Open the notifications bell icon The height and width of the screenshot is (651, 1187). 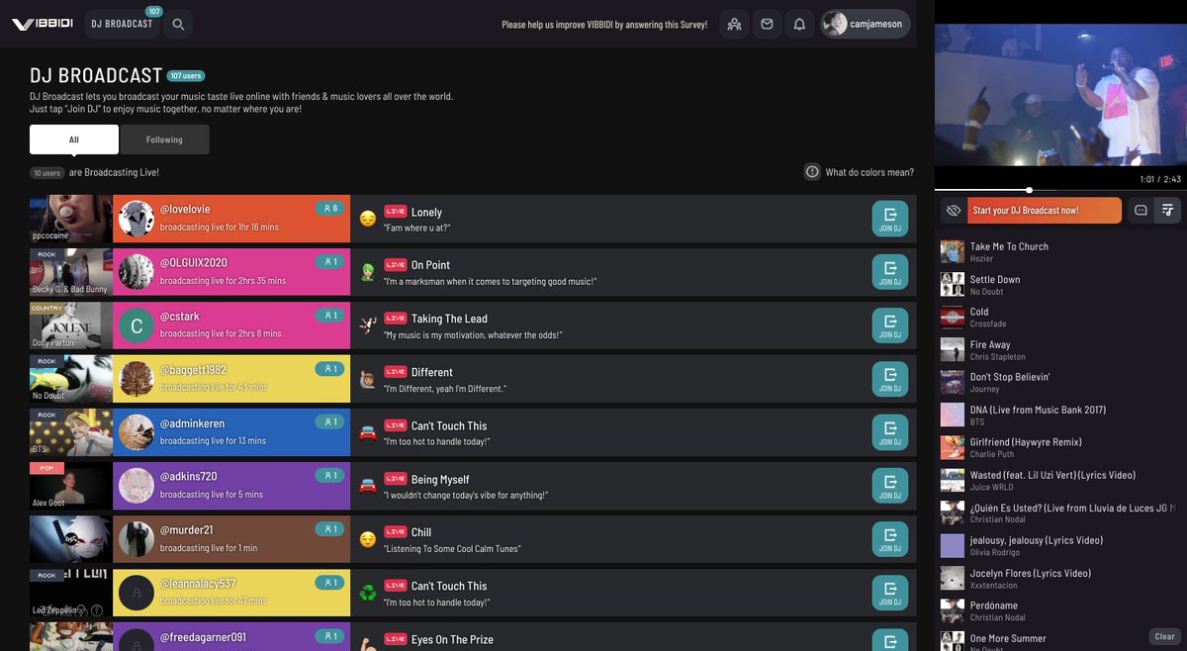pyautogui.click(x=799, y=24)
